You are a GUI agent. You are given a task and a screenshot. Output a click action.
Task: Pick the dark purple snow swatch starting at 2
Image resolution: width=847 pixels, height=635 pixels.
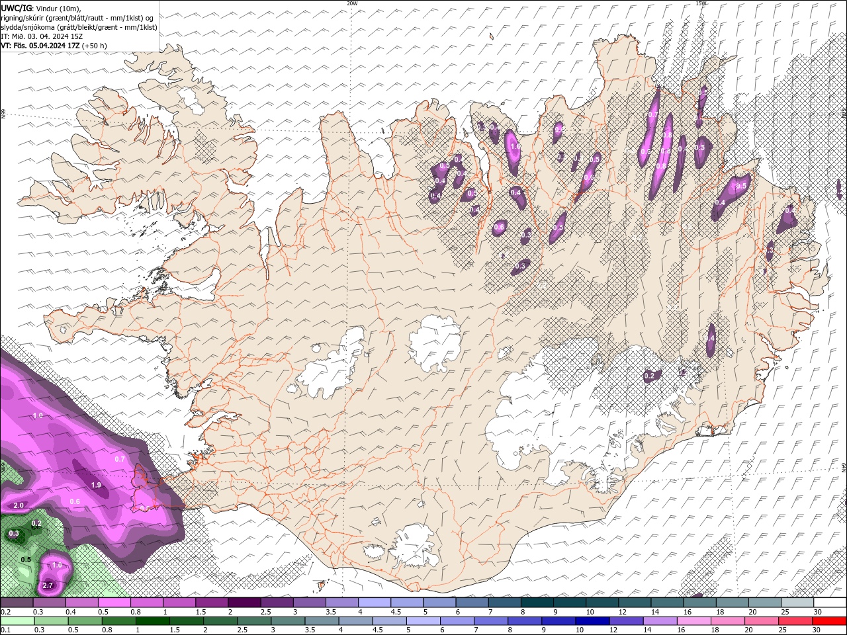tap(244, 603)
